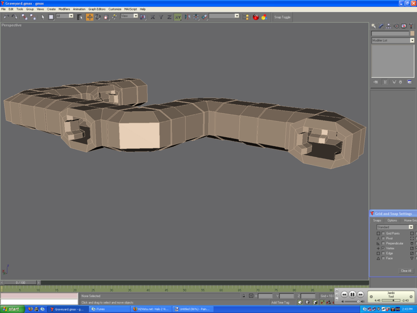
Task: Activate the Select and Move tool
Action: [x=90, y=17]
